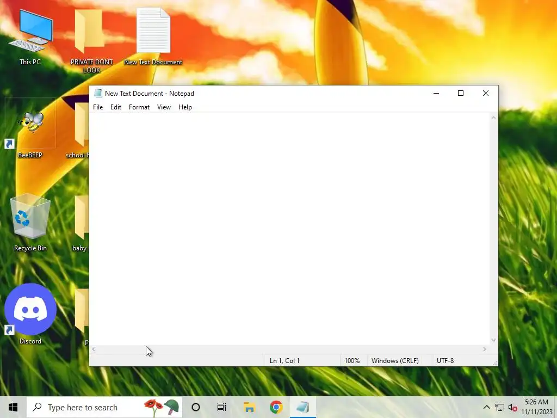Launch Google Chrome from the taskbar
Viewport: 557px width, 418px height.
[276, 407]
